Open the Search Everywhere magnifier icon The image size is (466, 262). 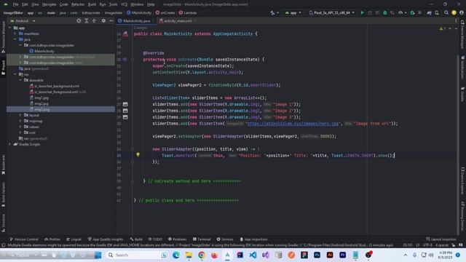(x=446, y=13)
